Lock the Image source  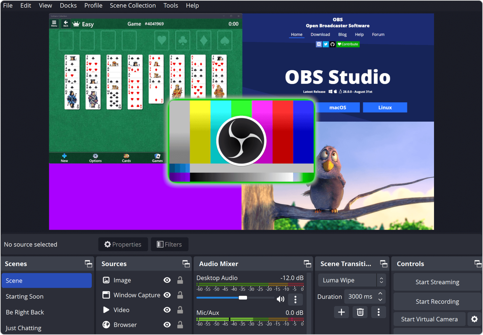point(180,280)
